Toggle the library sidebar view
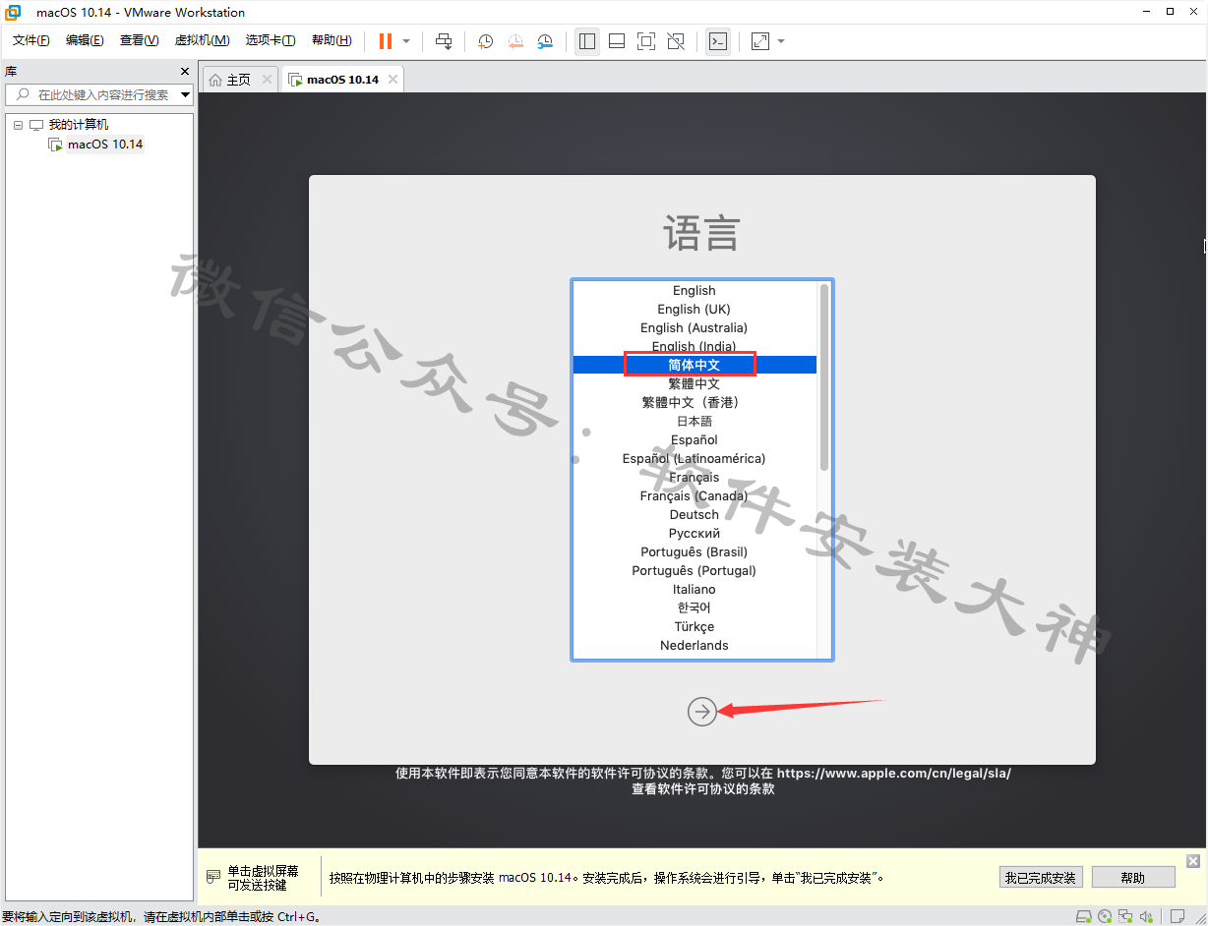Image resolution: width=1208 pixels, height=926 pixels. click(587, 41)
